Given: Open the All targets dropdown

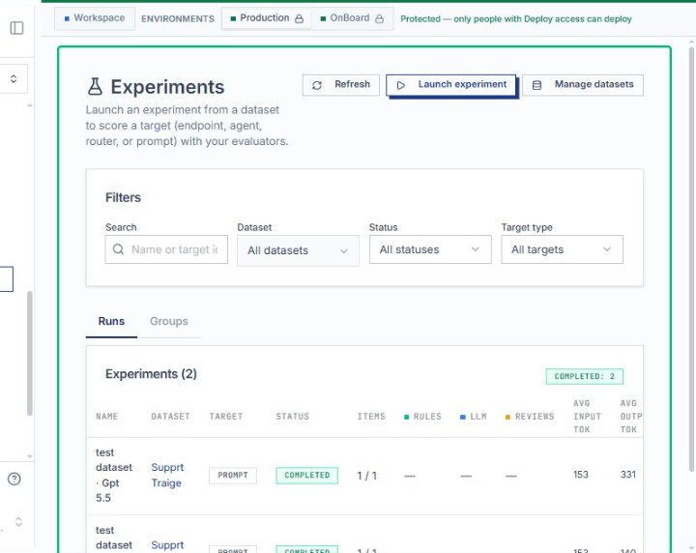Looking at the screenshot, I should [562, 249].
